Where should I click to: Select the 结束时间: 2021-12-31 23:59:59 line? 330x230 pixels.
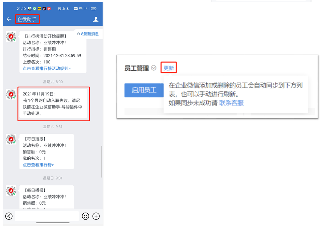[52, 56]
